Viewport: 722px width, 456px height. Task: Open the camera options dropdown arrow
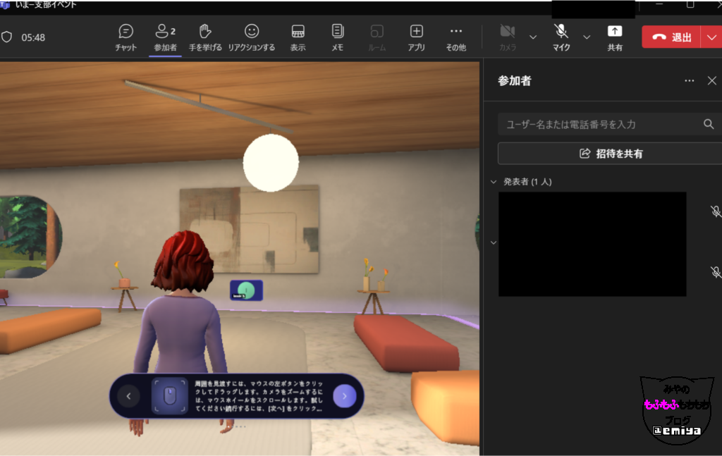[x=533, y=37]
